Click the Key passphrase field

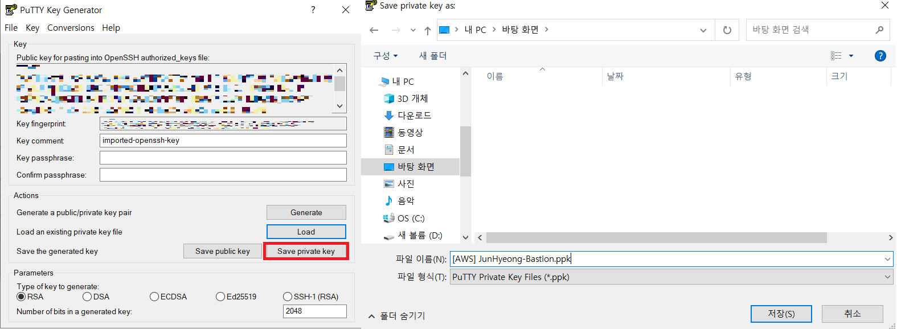[x=223, y=158]
